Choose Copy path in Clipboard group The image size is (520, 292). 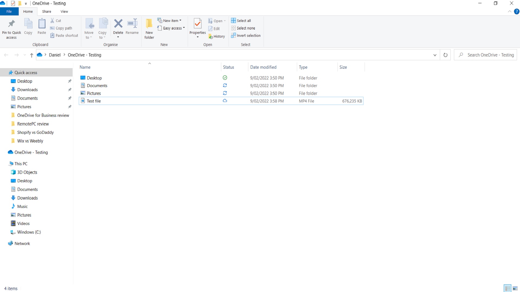click(x=61, y=28)
